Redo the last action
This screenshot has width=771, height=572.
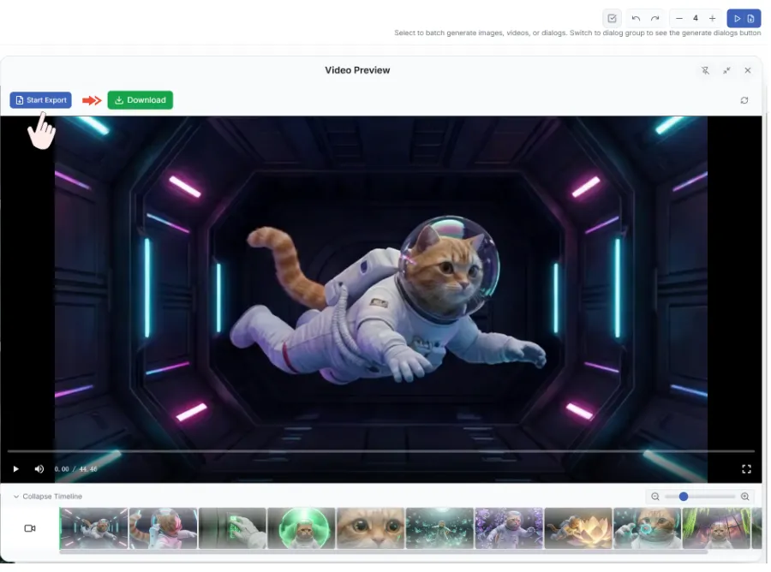654,18
